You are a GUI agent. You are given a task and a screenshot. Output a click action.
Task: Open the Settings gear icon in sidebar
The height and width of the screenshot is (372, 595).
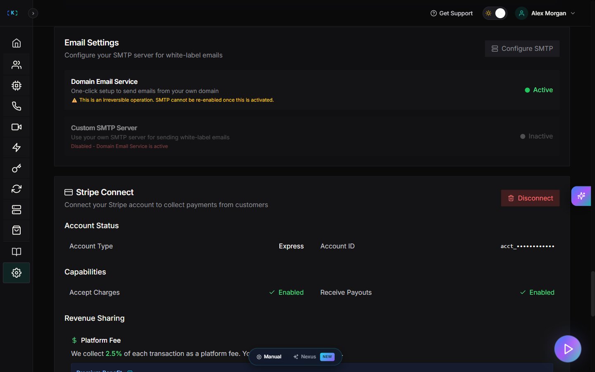(17, 273)
